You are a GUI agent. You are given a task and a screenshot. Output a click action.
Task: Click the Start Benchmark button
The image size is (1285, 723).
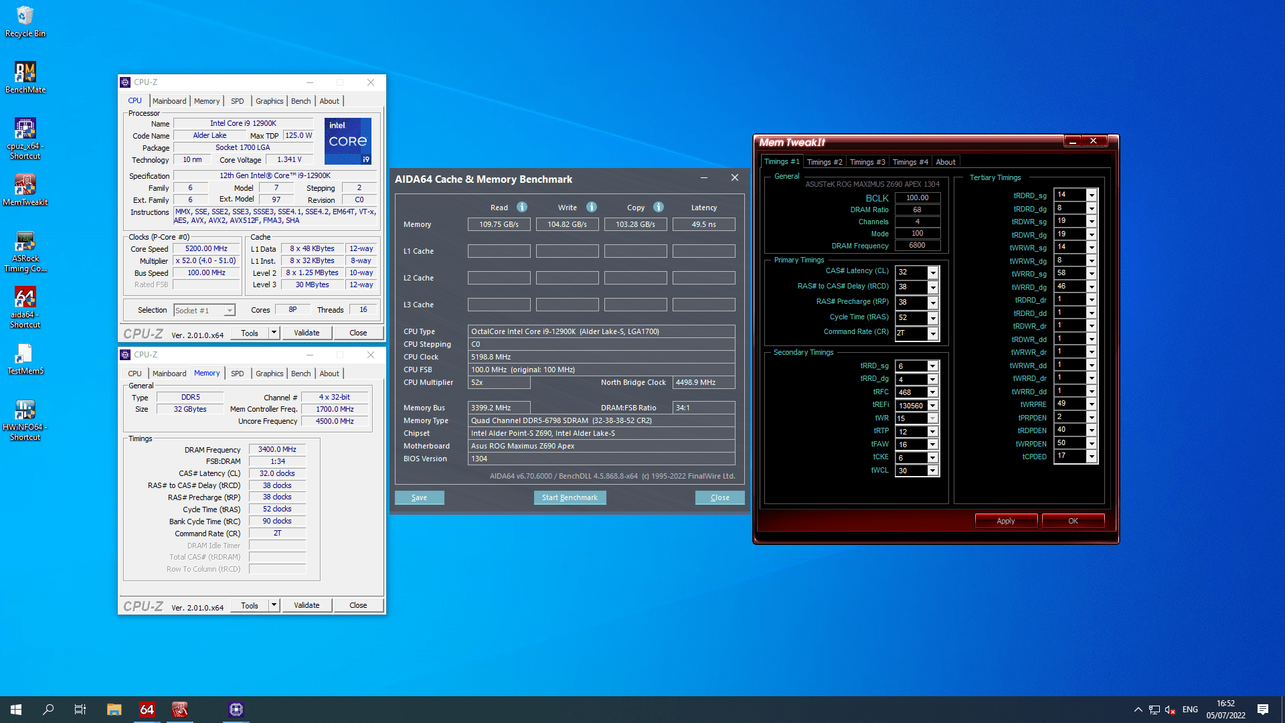570,497
